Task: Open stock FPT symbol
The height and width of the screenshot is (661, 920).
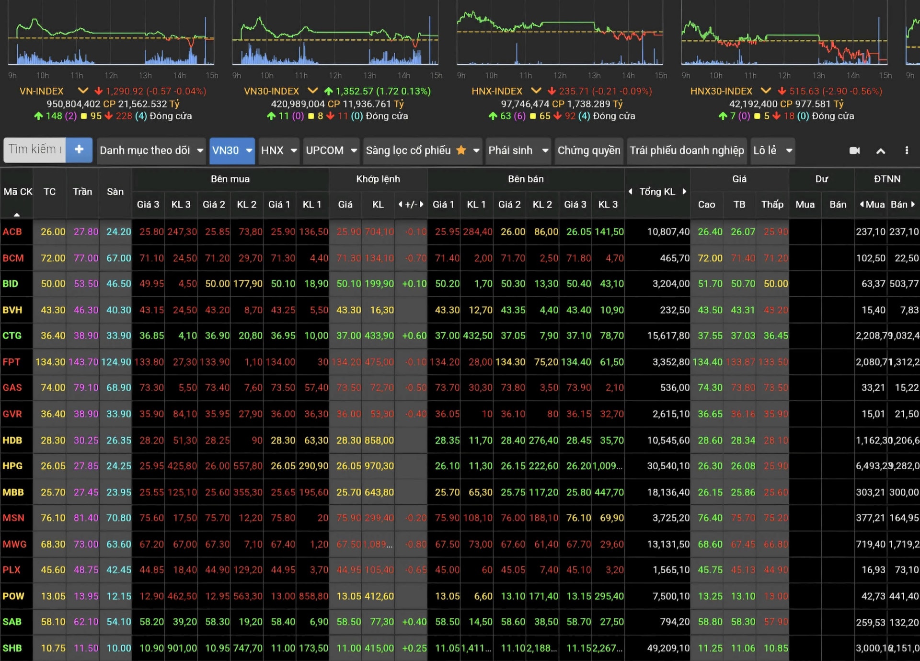Action: (11, 362)
